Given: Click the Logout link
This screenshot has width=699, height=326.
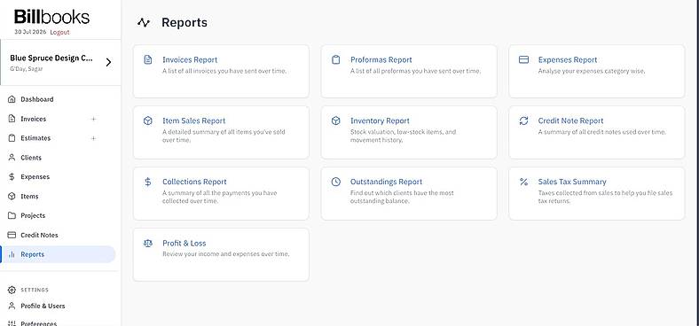Looking at the screenshot, I should click(x=59, y=32).
